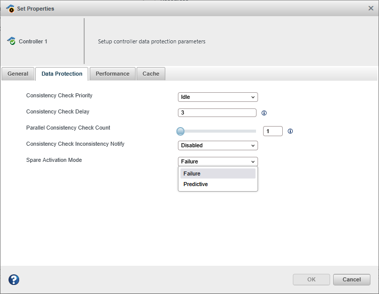Show info for Parallel Consistency Check Count
This screenshot has width=379, height=294.
coord(290,131)
